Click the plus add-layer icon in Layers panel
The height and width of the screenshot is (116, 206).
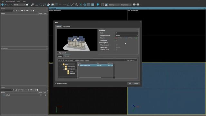[22, 90]
